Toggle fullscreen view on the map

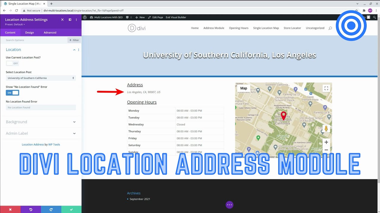[x=326, y=88]
